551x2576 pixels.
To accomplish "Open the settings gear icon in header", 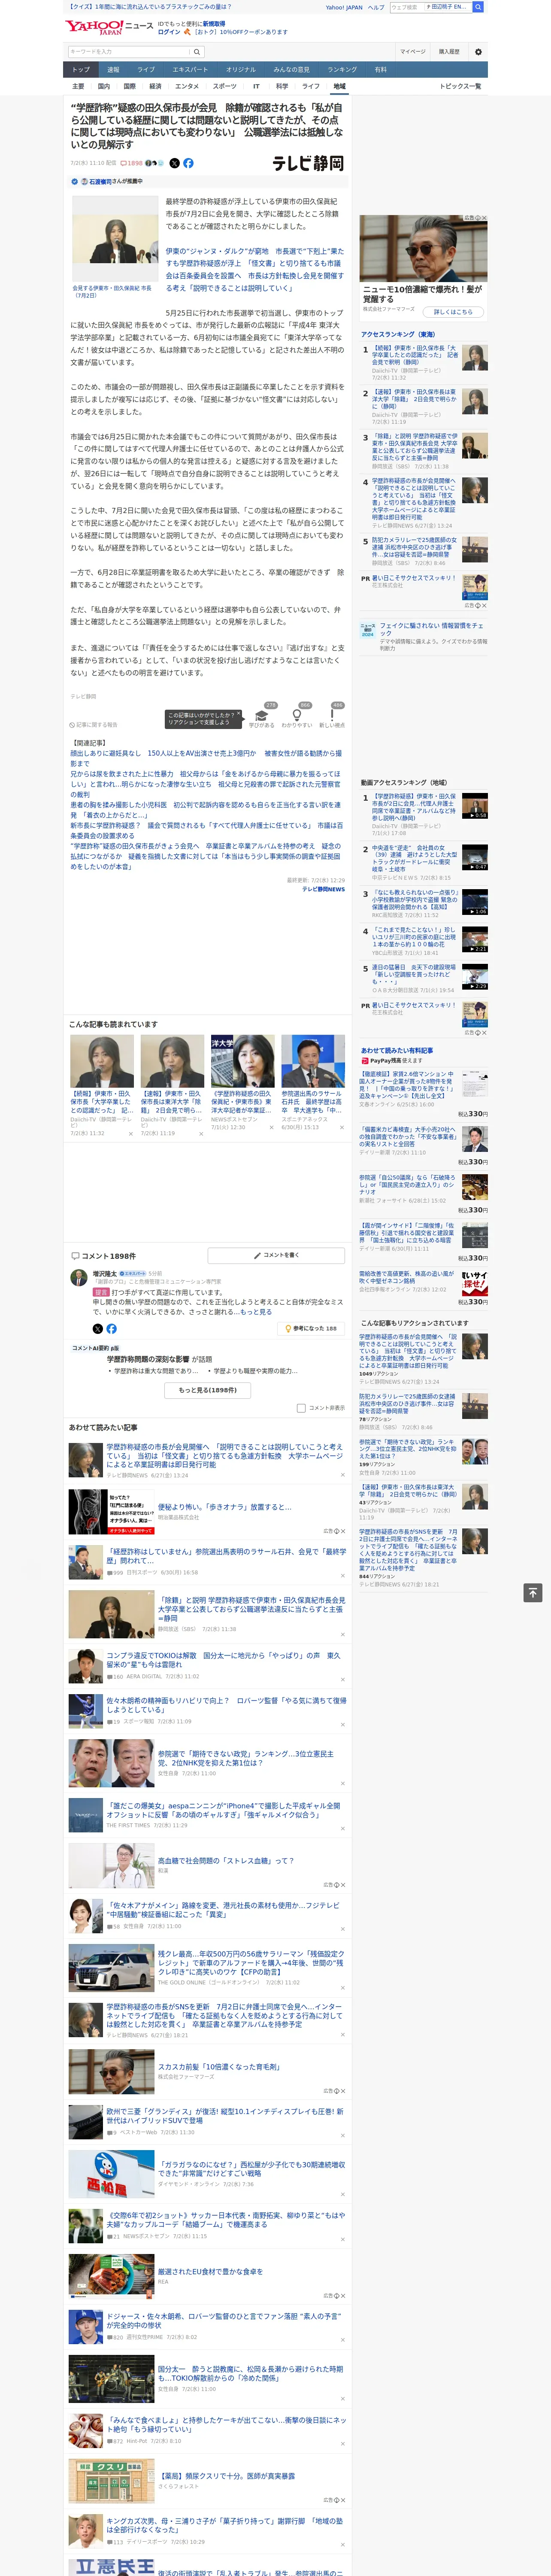I will (478, 52).
